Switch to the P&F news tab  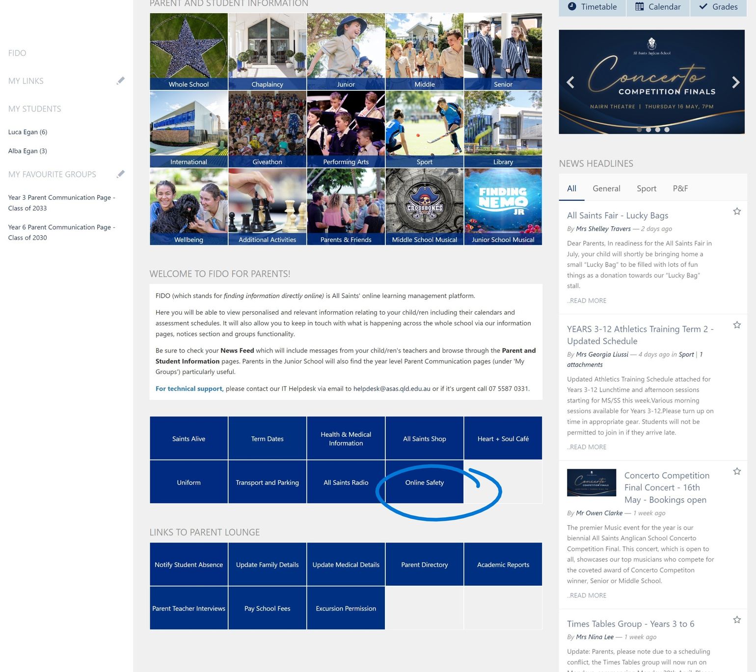pyautogui.click(x=680, y=188)
